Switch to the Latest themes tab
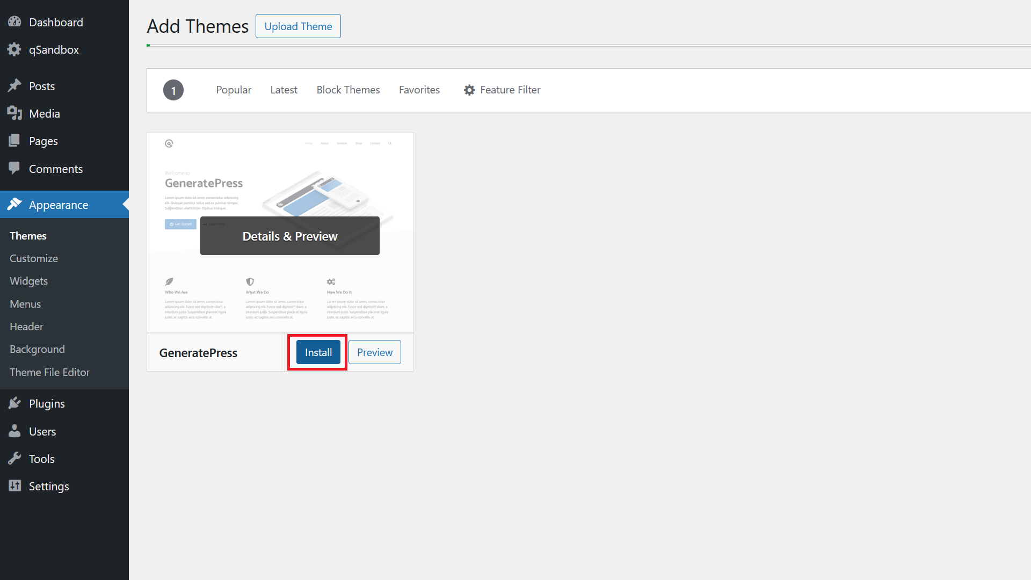The width and height of the screenshot is (1031, 580). (x=284, y=90)
